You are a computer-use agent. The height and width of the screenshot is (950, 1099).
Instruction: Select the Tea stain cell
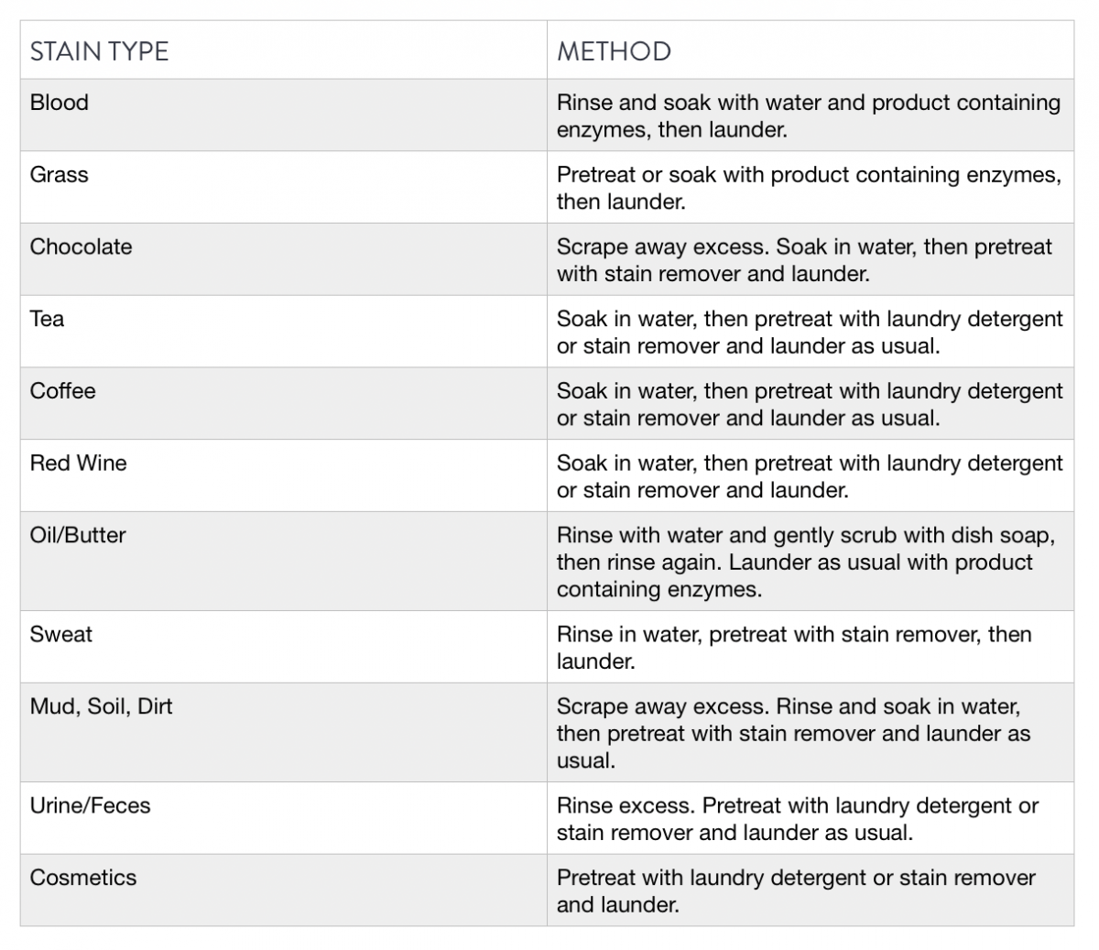47,320
